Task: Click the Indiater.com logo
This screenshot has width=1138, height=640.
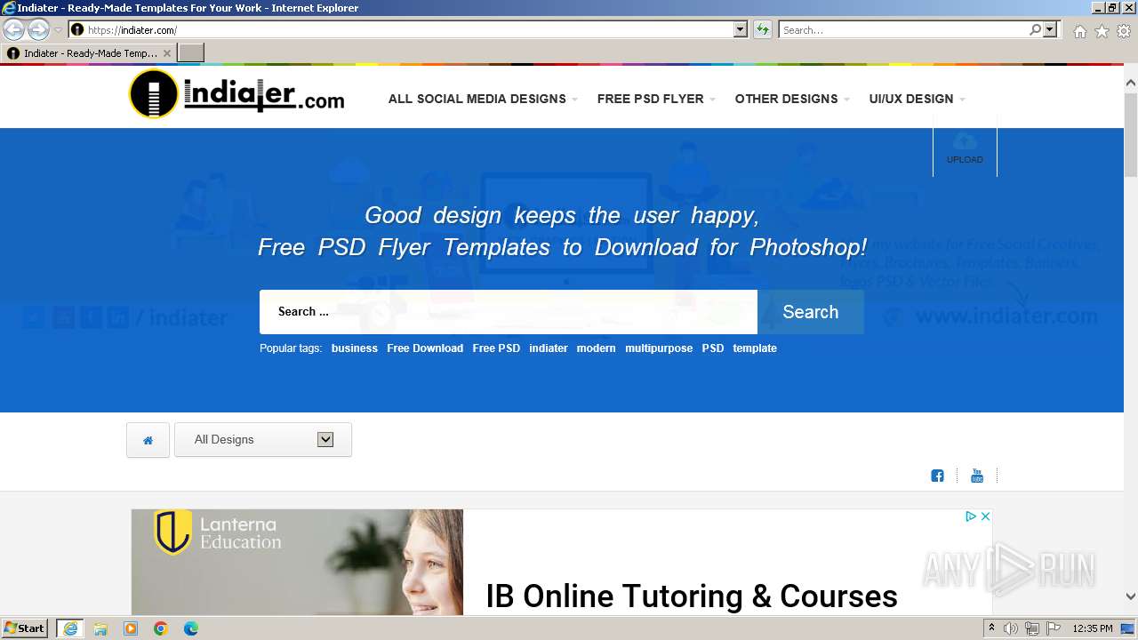Action: pyautogui.click(x=237, y=94)
